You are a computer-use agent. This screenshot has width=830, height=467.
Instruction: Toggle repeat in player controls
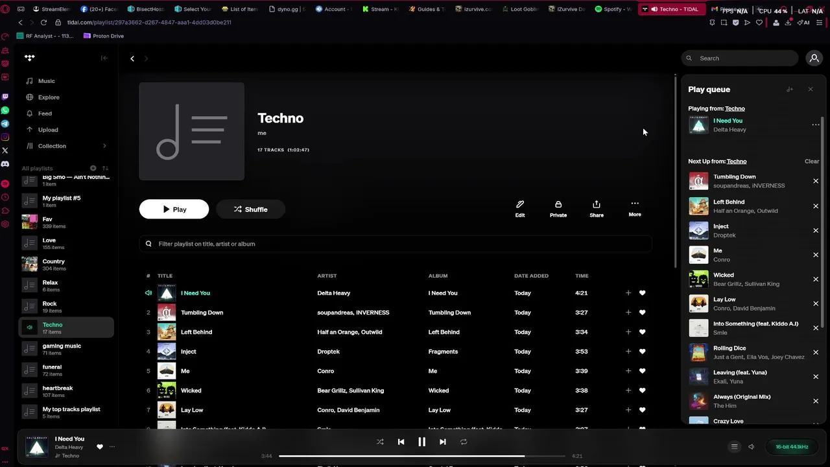[464, 442]
